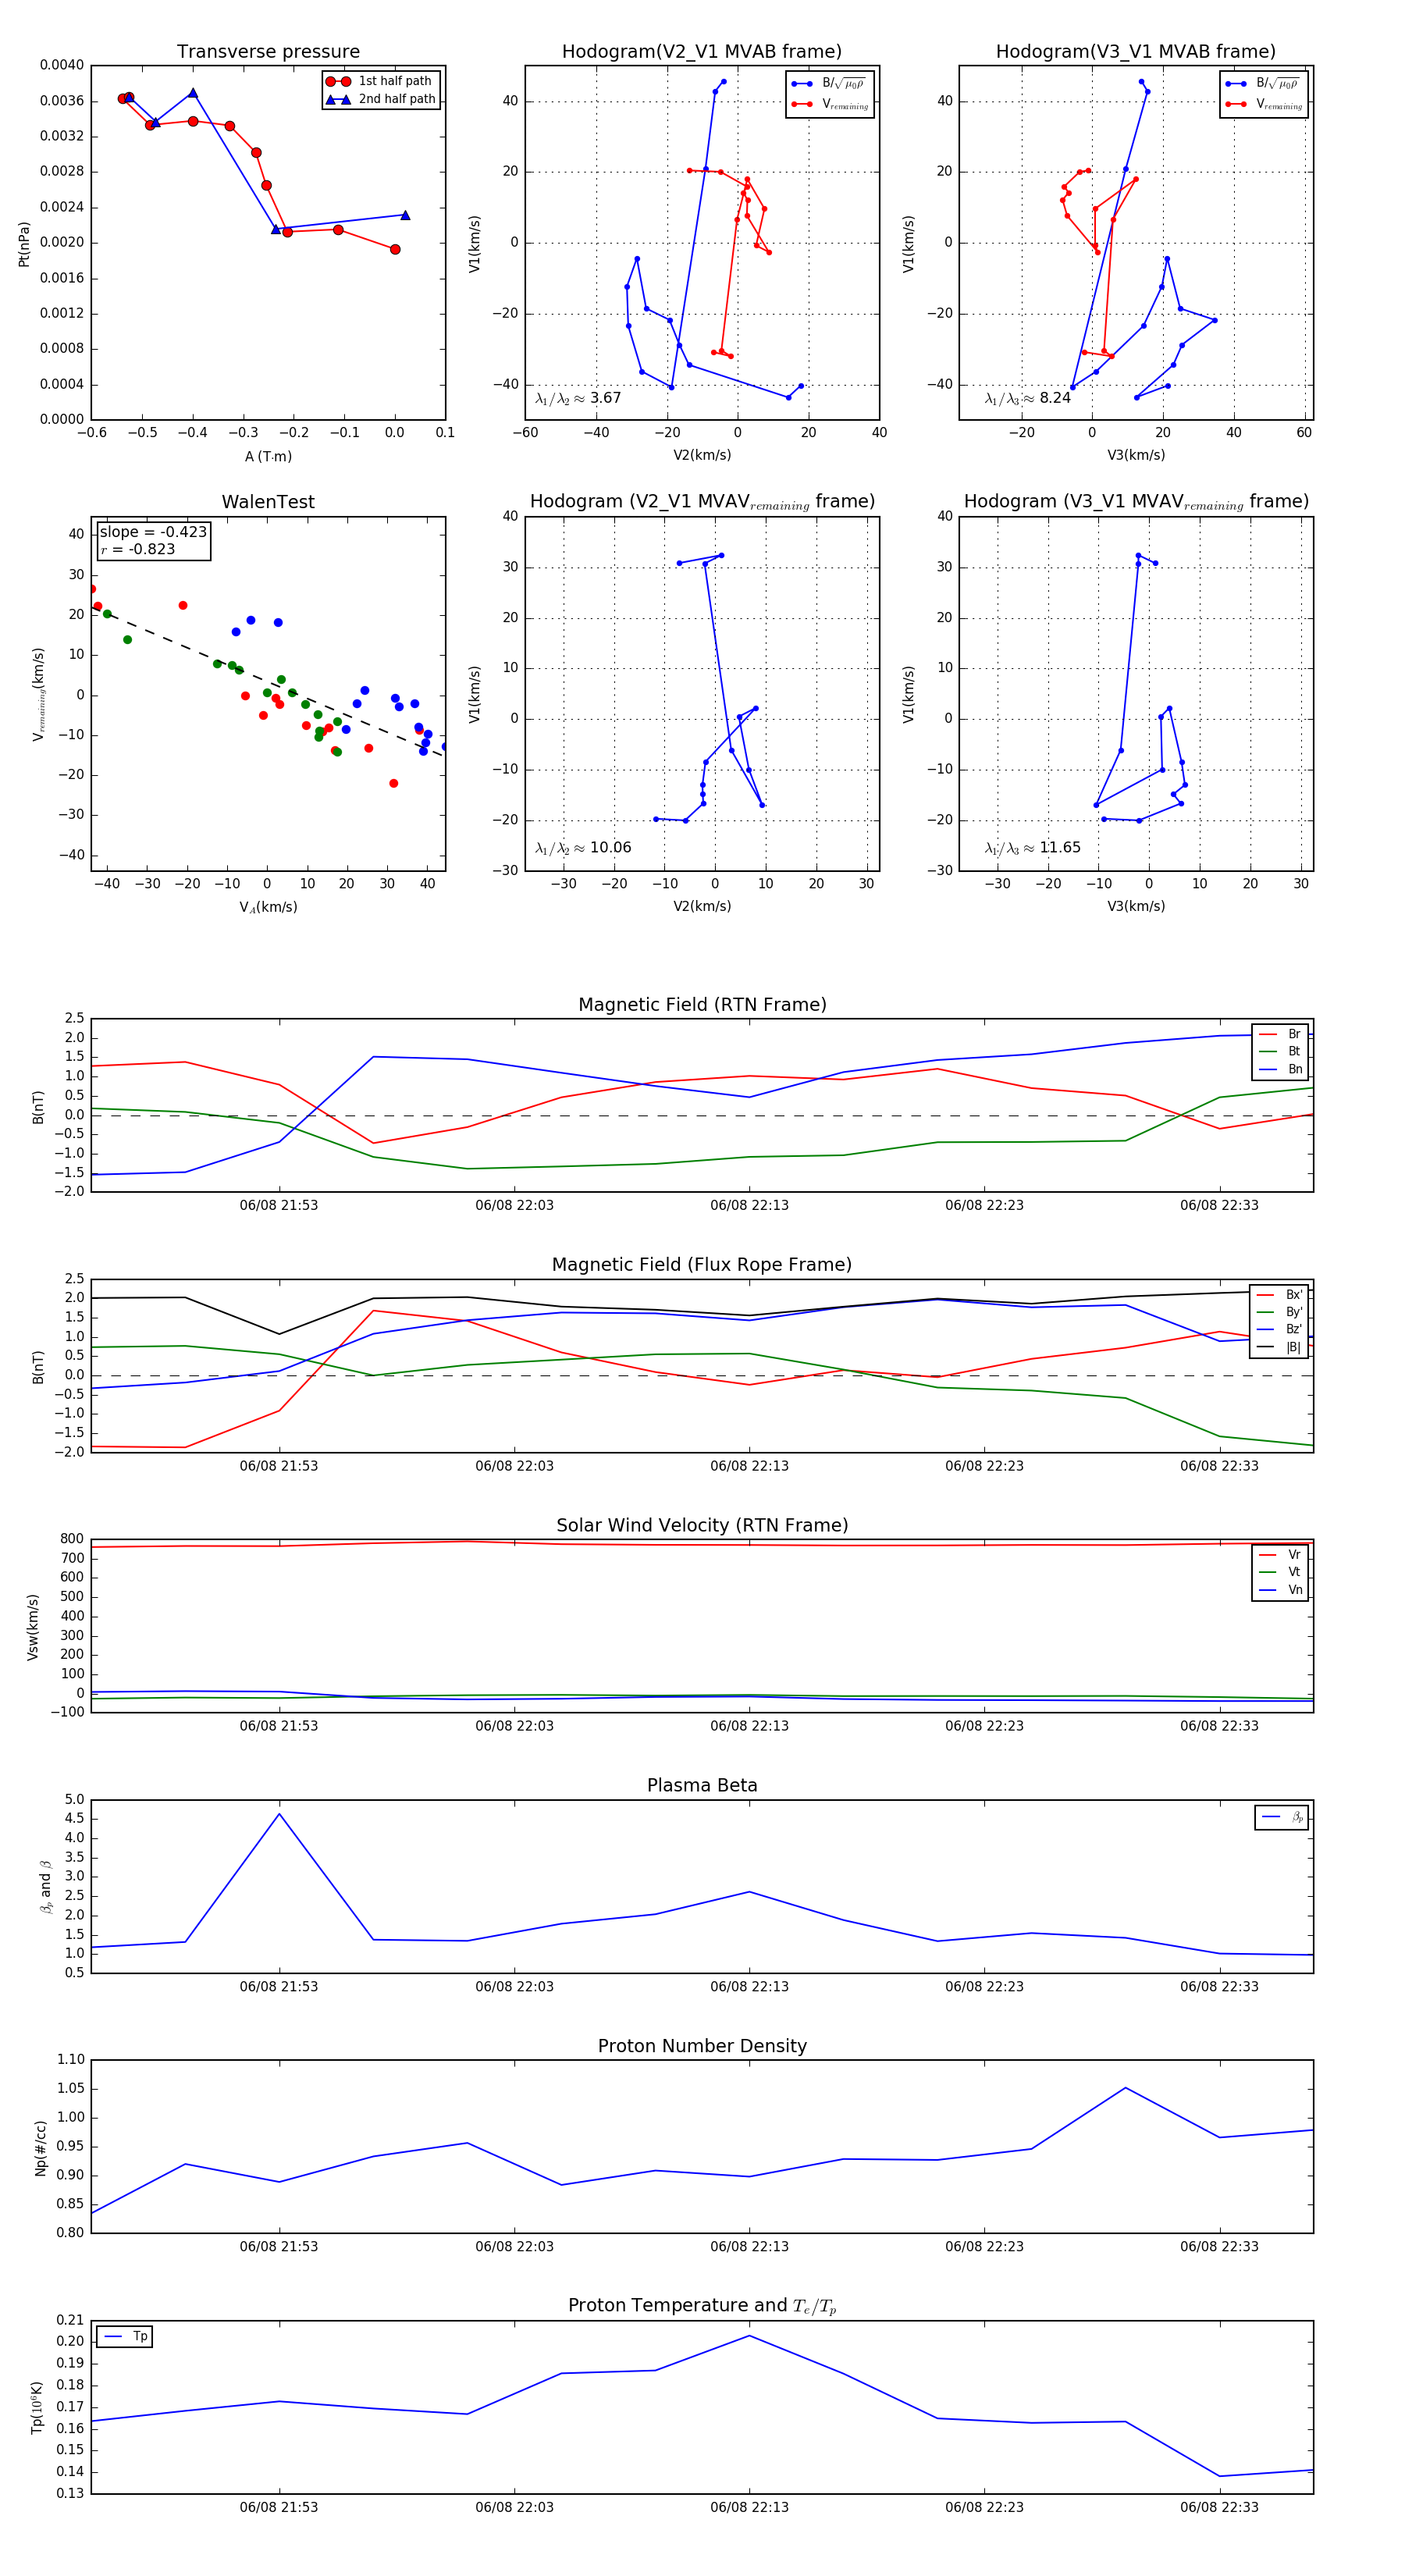Viewport: 1405px width, 2576px height.
Task: Select the "Br" legend entry
Action: click(x=1281, y=1034)
